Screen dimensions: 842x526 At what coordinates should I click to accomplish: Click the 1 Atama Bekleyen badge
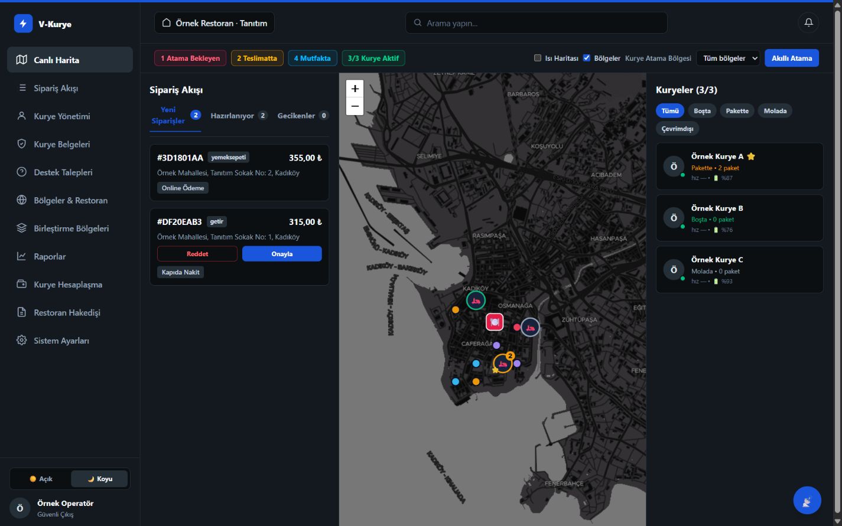coord(190,58)
